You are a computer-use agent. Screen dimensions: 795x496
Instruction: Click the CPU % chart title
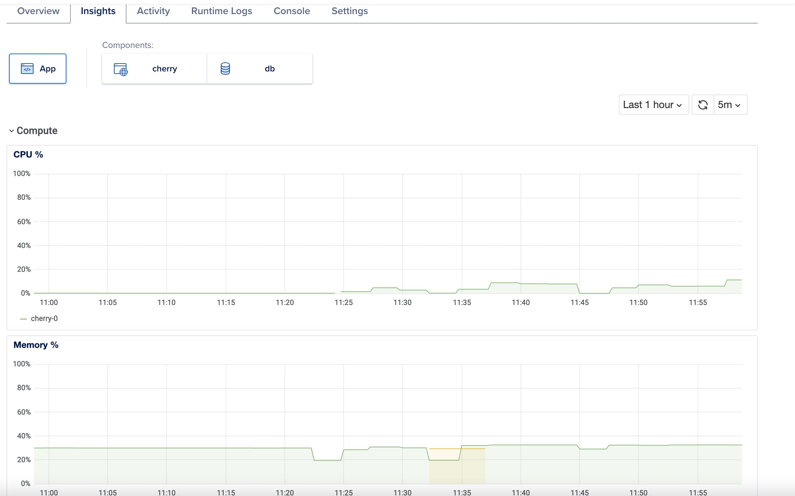coord(28,154)
